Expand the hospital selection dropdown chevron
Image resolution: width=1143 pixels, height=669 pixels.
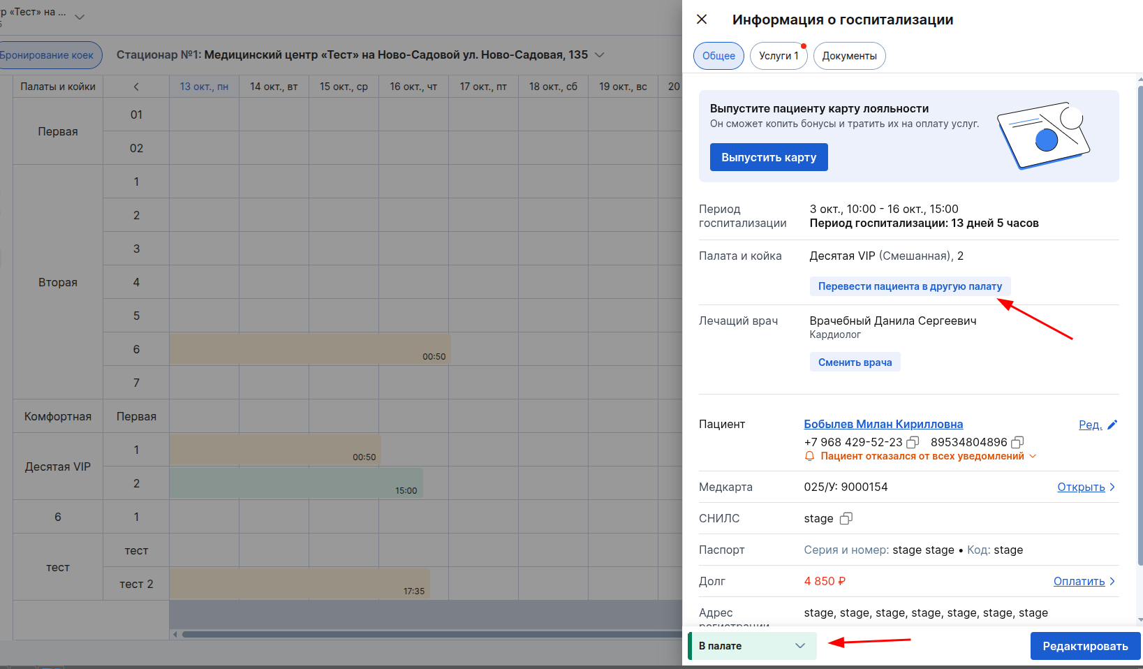[599, 54]
